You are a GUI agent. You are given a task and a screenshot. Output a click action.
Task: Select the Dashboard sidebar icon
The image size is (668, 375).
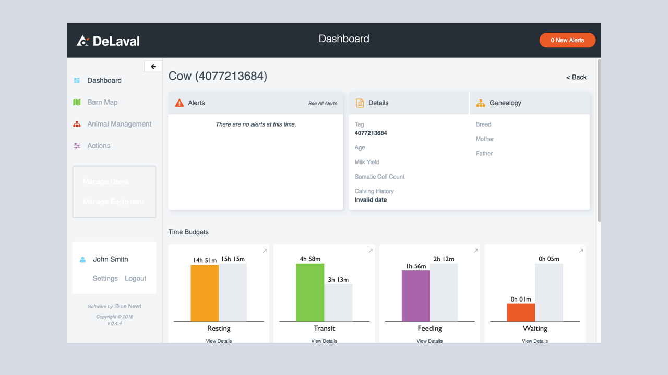coord(77,80)
